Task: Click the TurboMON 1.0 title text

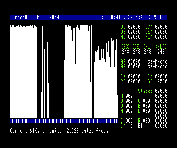Action: point(25,17)
